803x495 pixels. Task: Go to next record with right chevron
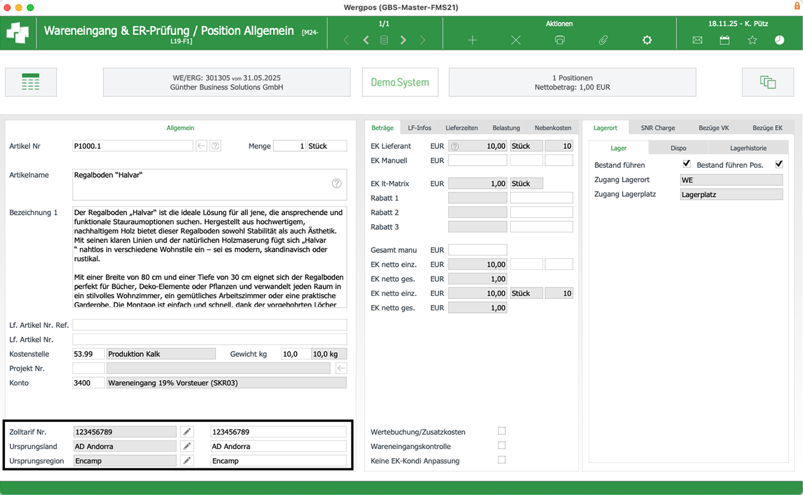404,40
